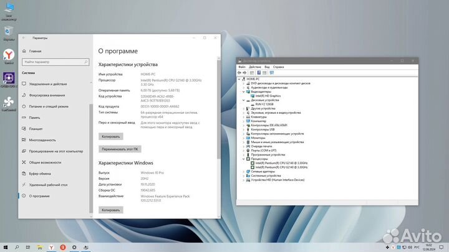This screenshot has height=252, width=449.
Task: Open Файл menu in Device Manager
Action: [242, 67]
